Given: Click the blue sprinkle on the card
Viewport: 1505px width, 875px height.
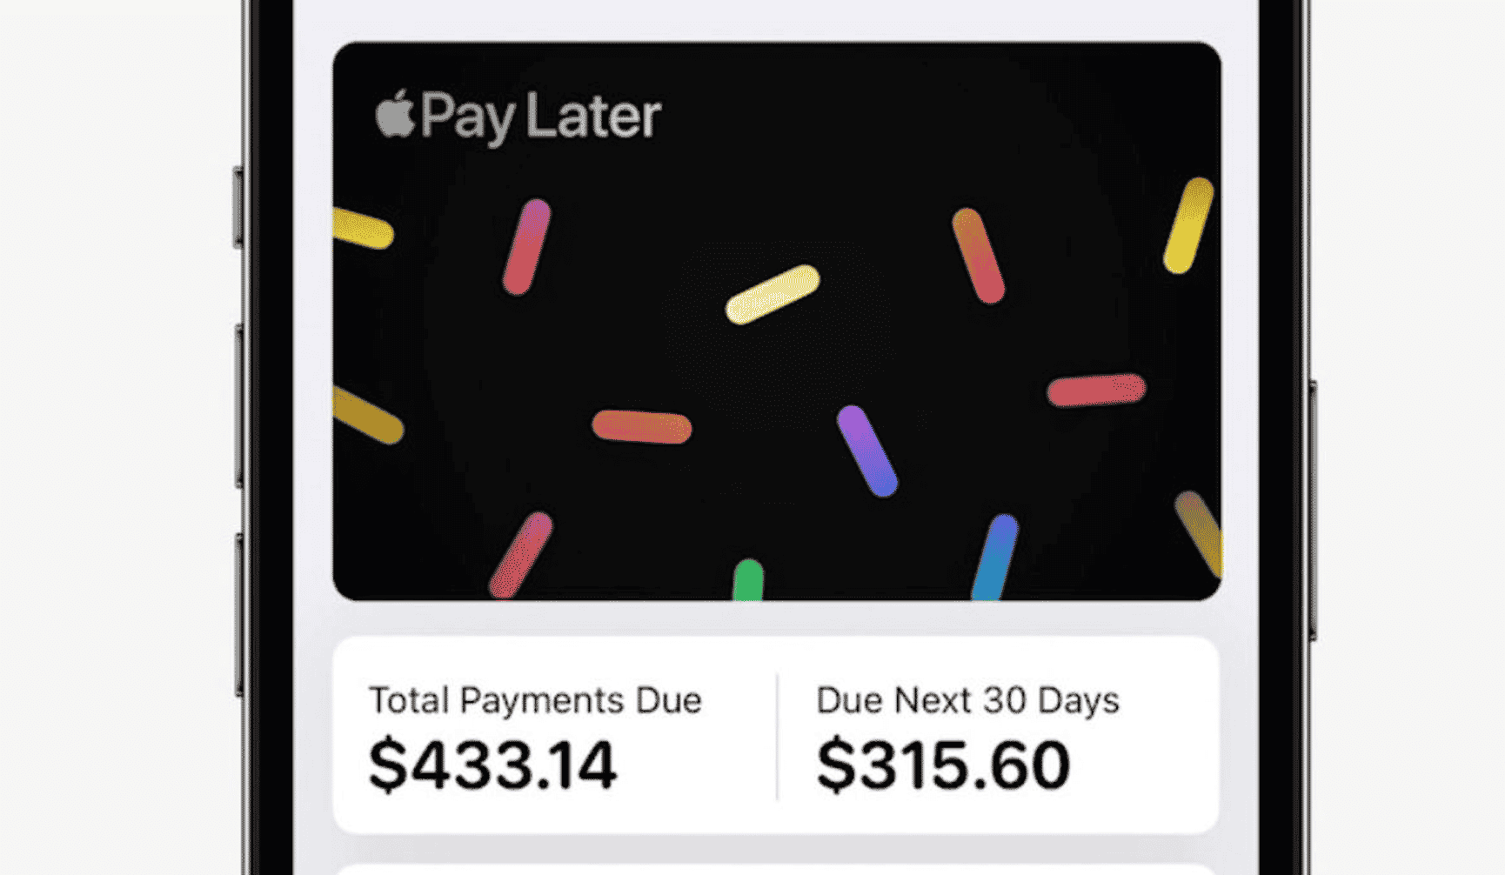Looking at the screenshot, I should click(x=995, y=557).
